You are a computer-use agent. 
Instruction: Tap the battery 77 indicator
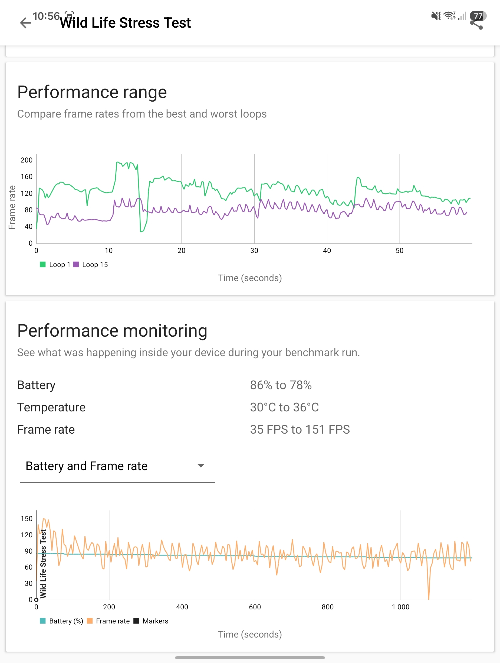(478, 16)
